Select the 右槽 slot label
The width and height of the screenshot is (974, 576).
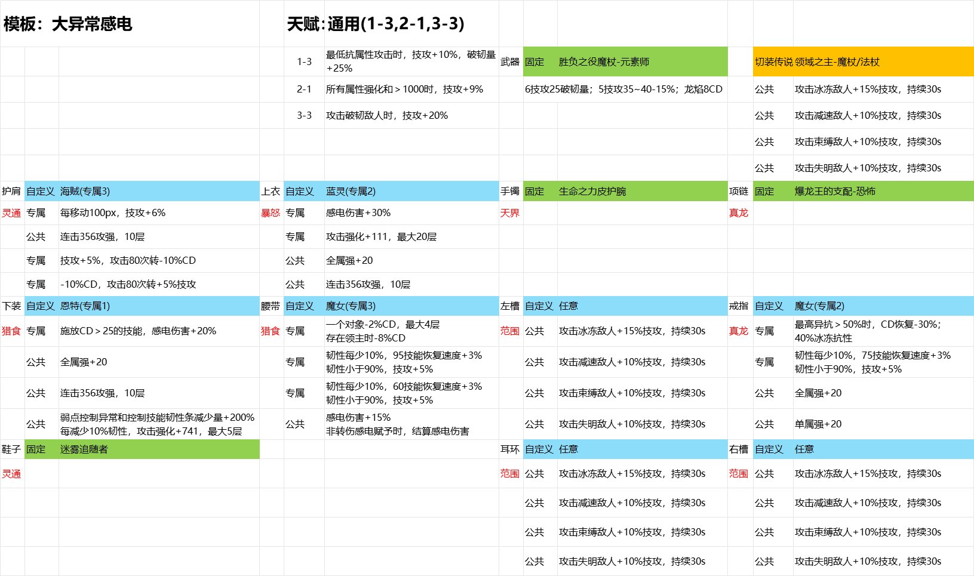click(740, 449)
